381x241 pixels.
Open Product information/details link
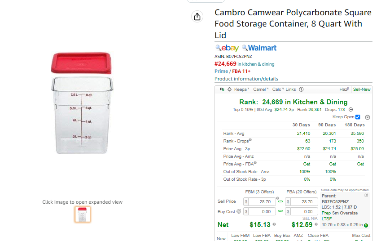click(x=246, y=79)
